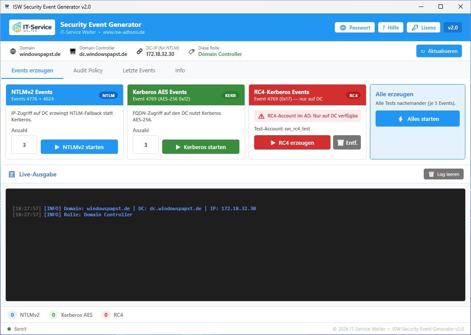Start Kerberos event generation

[x=200, y=147]
